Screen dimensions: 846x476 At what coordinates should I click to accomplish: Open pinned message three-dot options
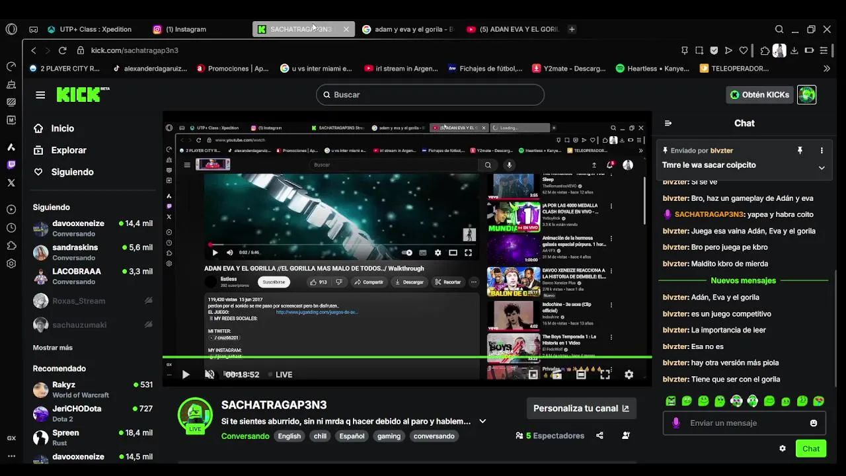tap(822, 151)
